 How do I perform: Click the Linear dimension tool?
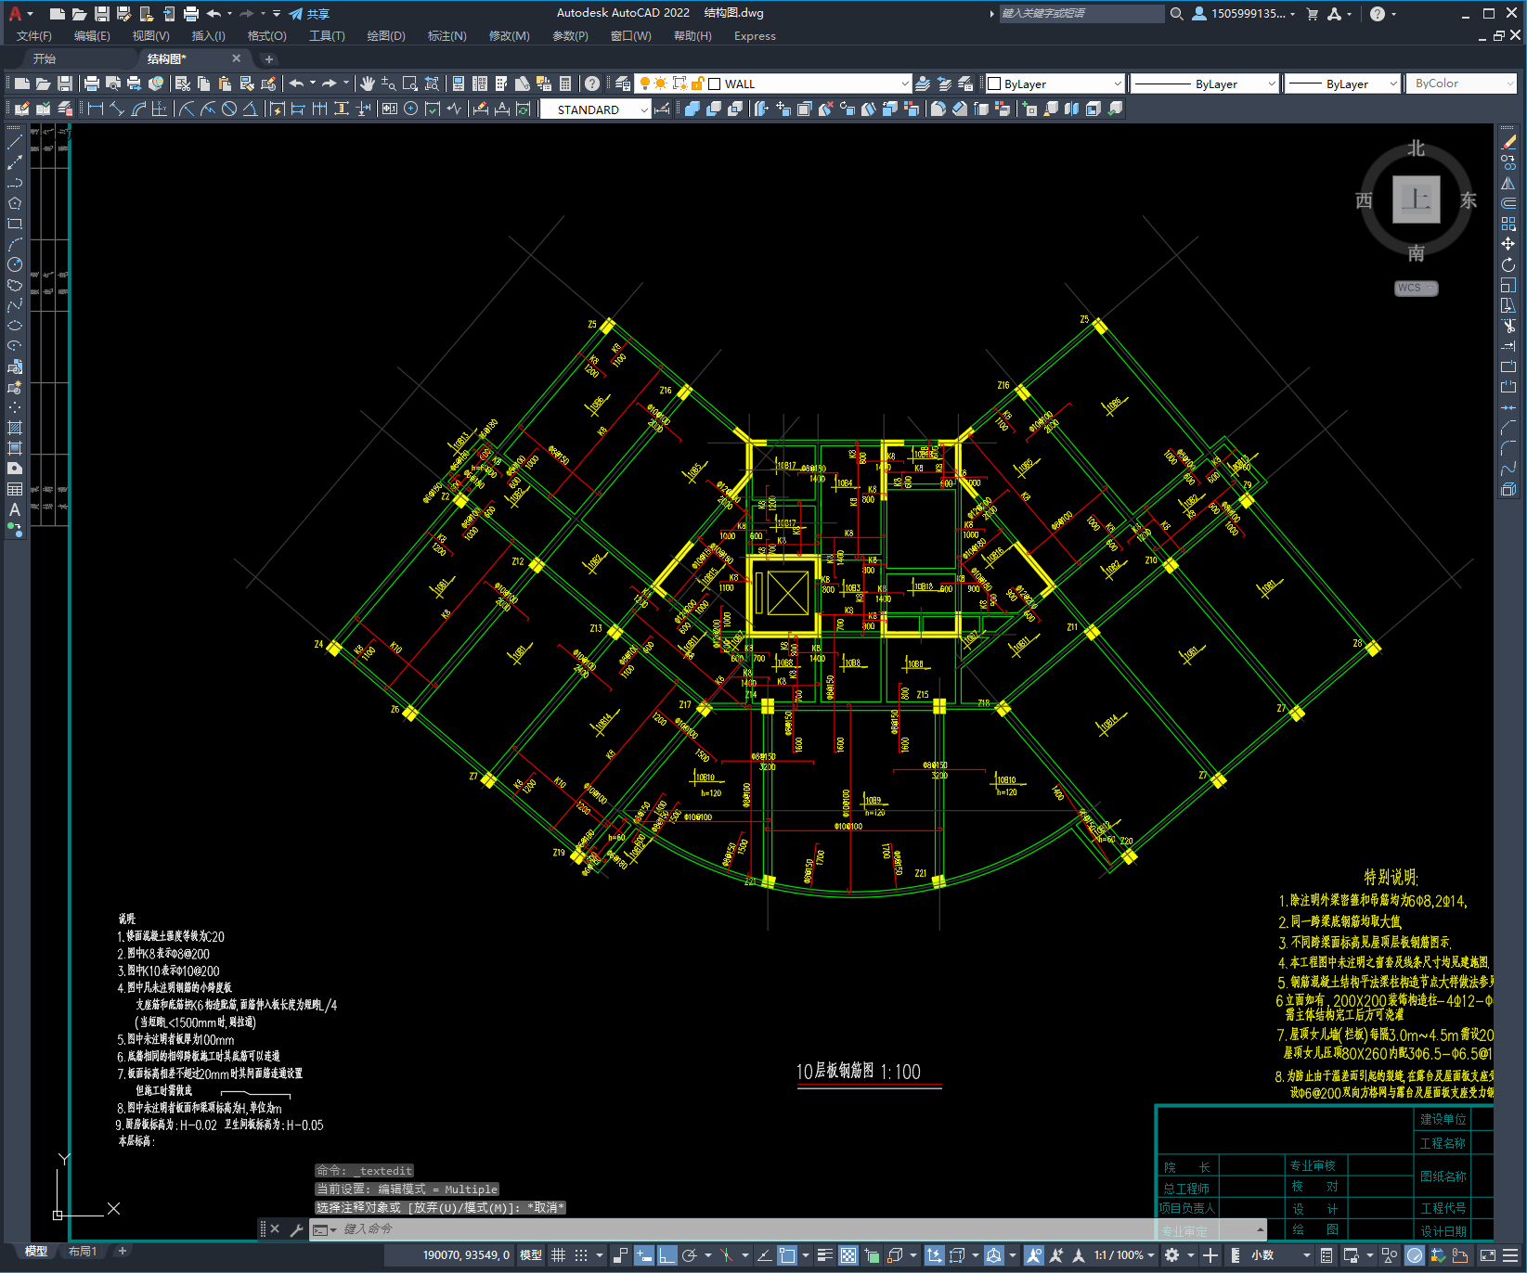pyautogui.click(x=96, y=109)
